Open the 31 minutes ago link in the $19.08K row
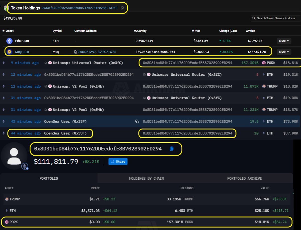The height and width of the screenshot is (230, 301). [26, 98]
